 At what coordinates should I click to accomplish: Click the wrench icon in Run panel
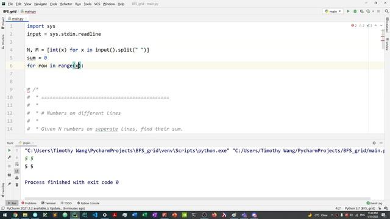tap(10, 158)
